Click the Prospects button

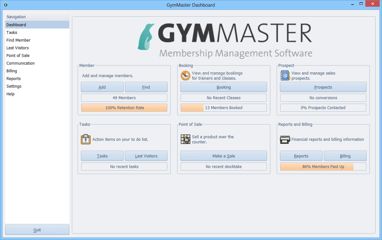(x=323, y=87)
